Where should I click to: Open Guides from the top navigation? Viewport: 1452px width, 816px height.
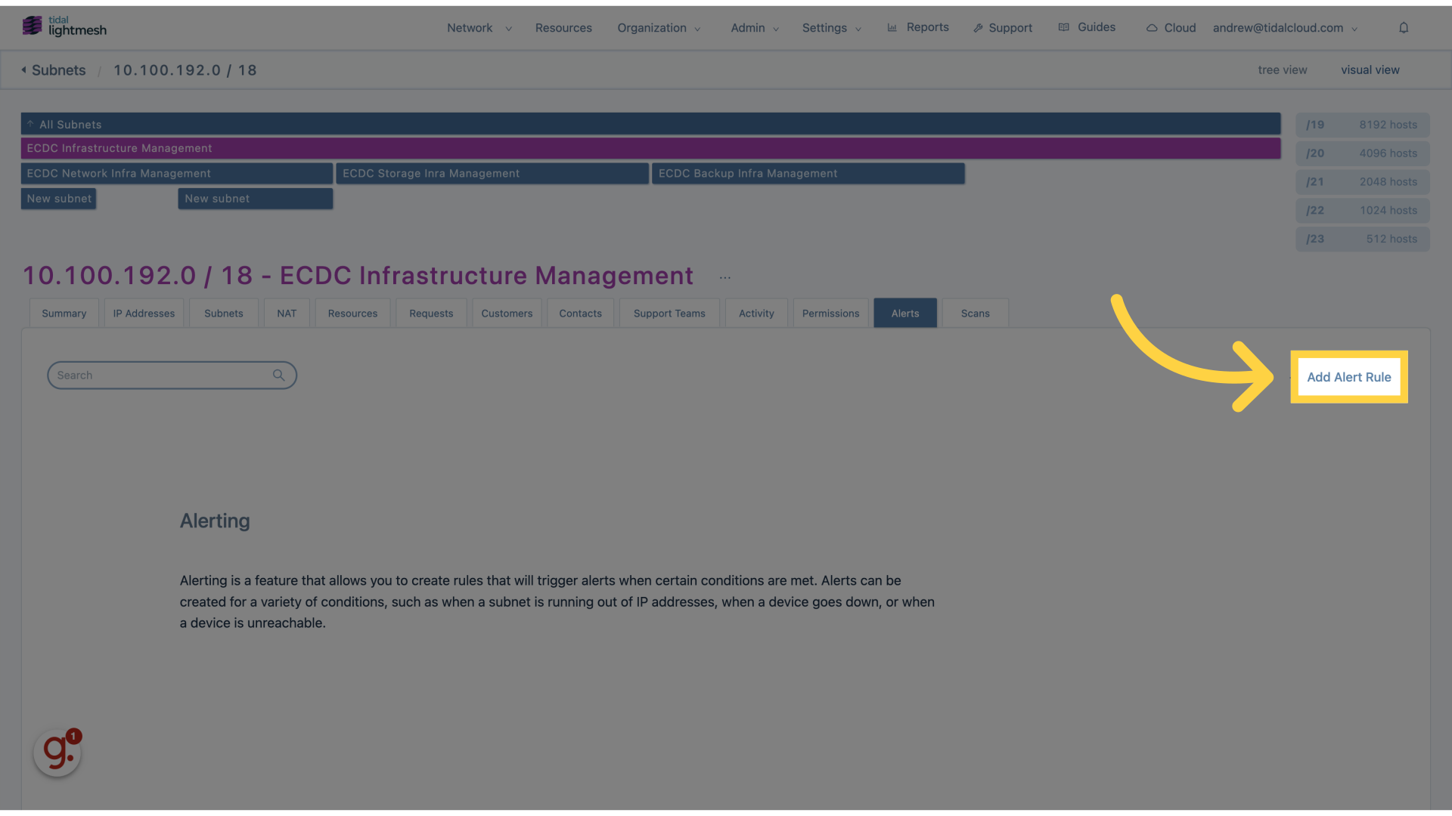pos(1096,27)
